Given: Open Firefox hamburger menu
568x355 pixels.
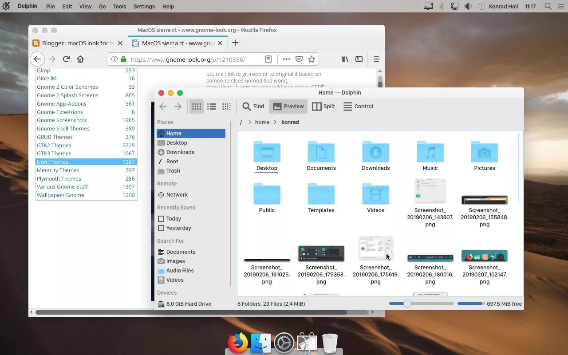Looking at the screenshot, I should pos(376,59).
